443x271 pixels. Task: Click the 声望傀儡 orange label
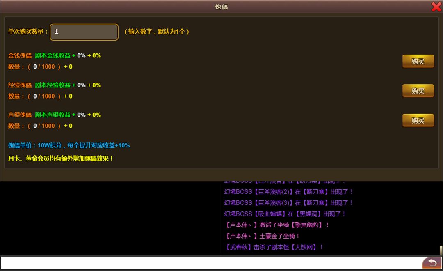[20, 115]
